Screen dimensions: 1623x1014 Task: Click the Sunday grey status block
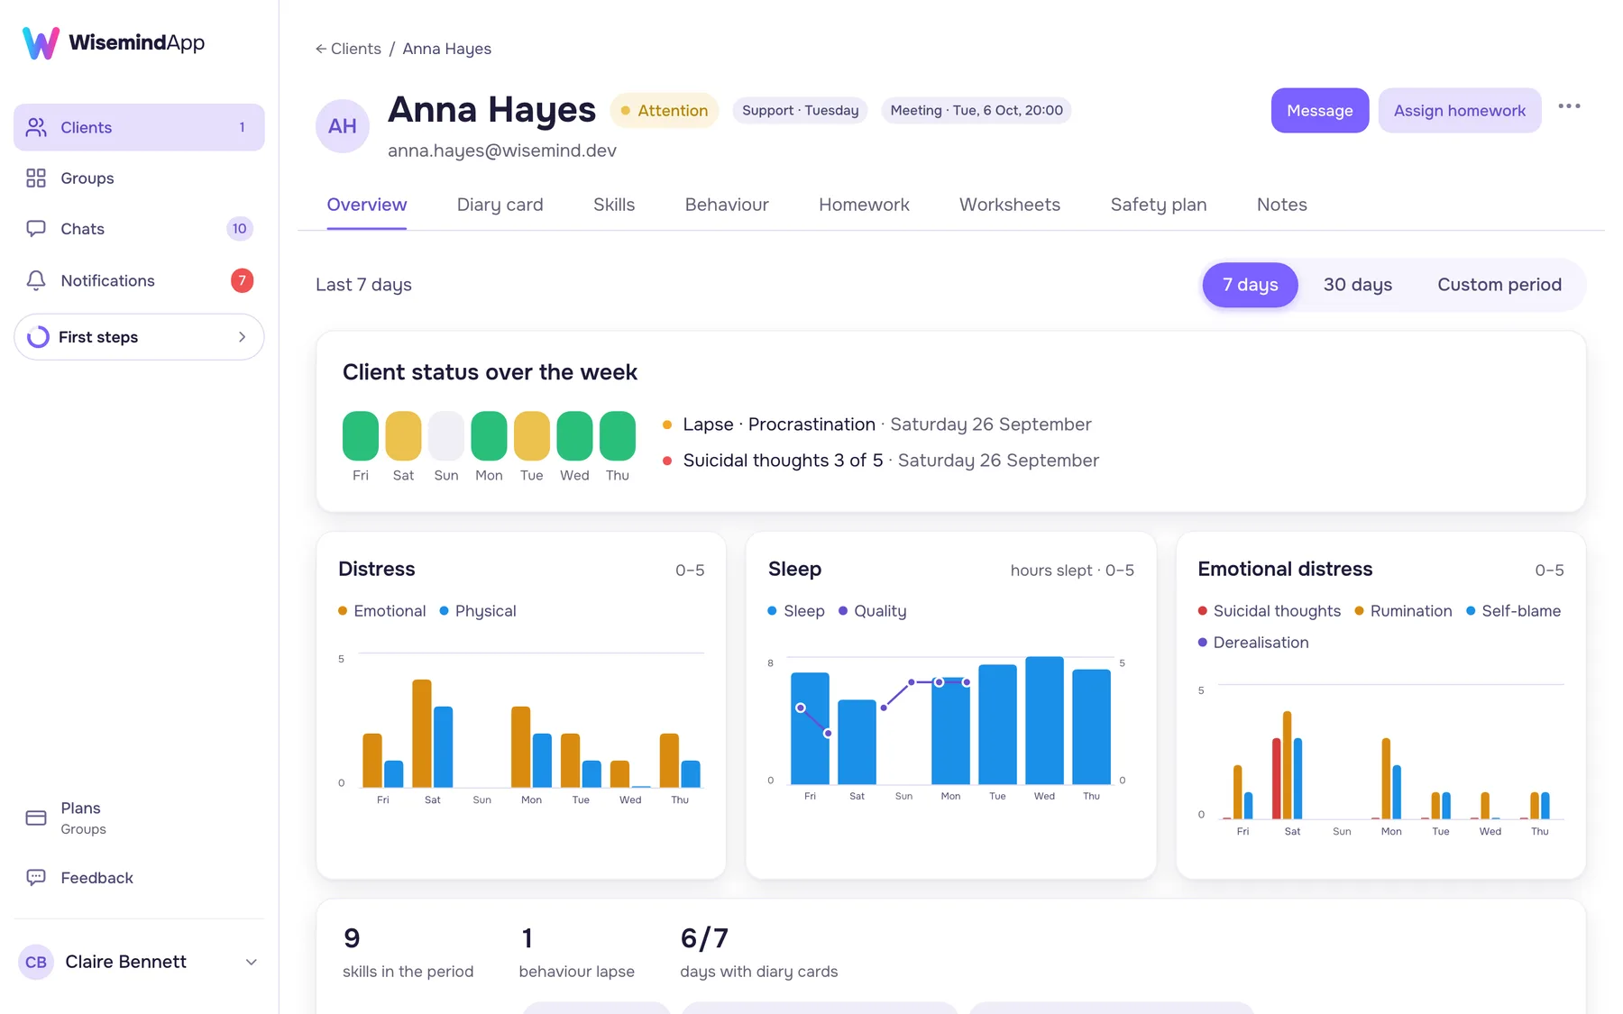446,436
